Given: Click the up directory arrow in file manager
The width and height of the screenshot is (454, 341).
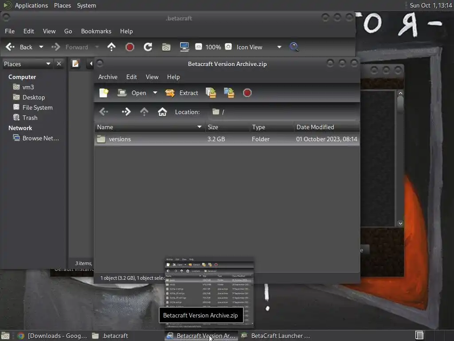Looking at the screenshot, I should 111,47.
